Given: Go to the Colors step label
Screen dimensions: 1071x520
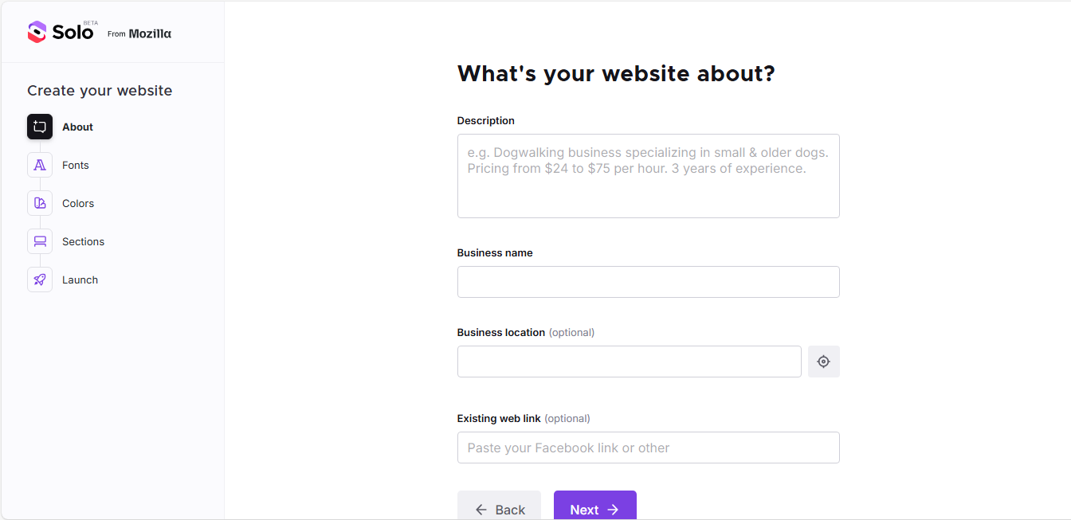Looking at the screenshot, I should [x=78, y=203].
